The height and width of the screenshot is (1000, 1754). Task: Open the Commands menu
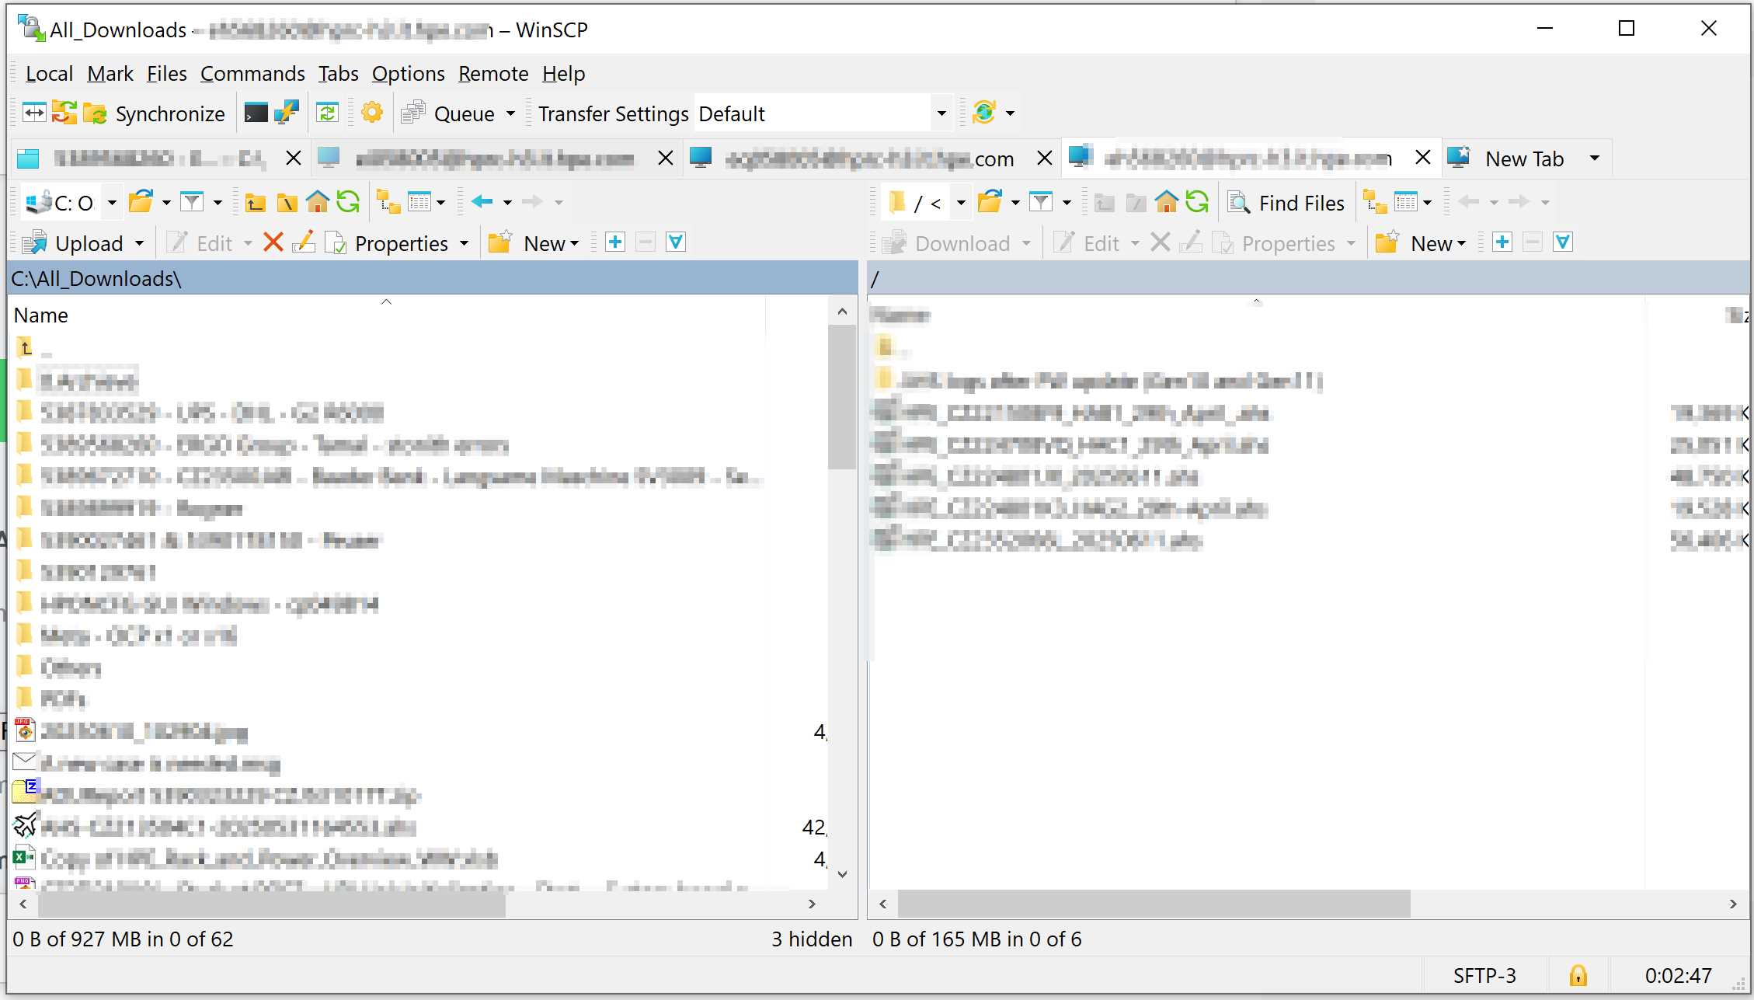252,74
